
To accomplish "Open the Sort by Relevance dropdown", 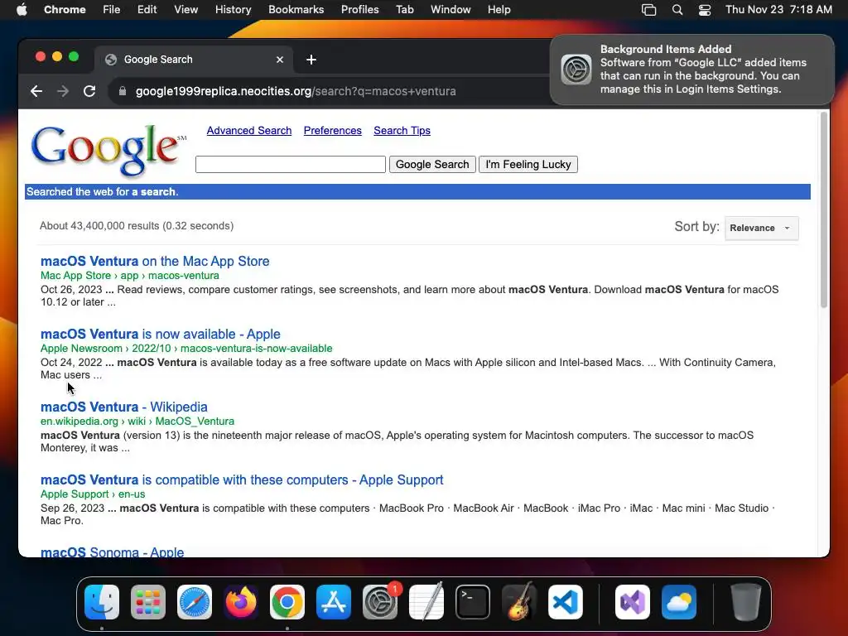I will tap(762, 228).
